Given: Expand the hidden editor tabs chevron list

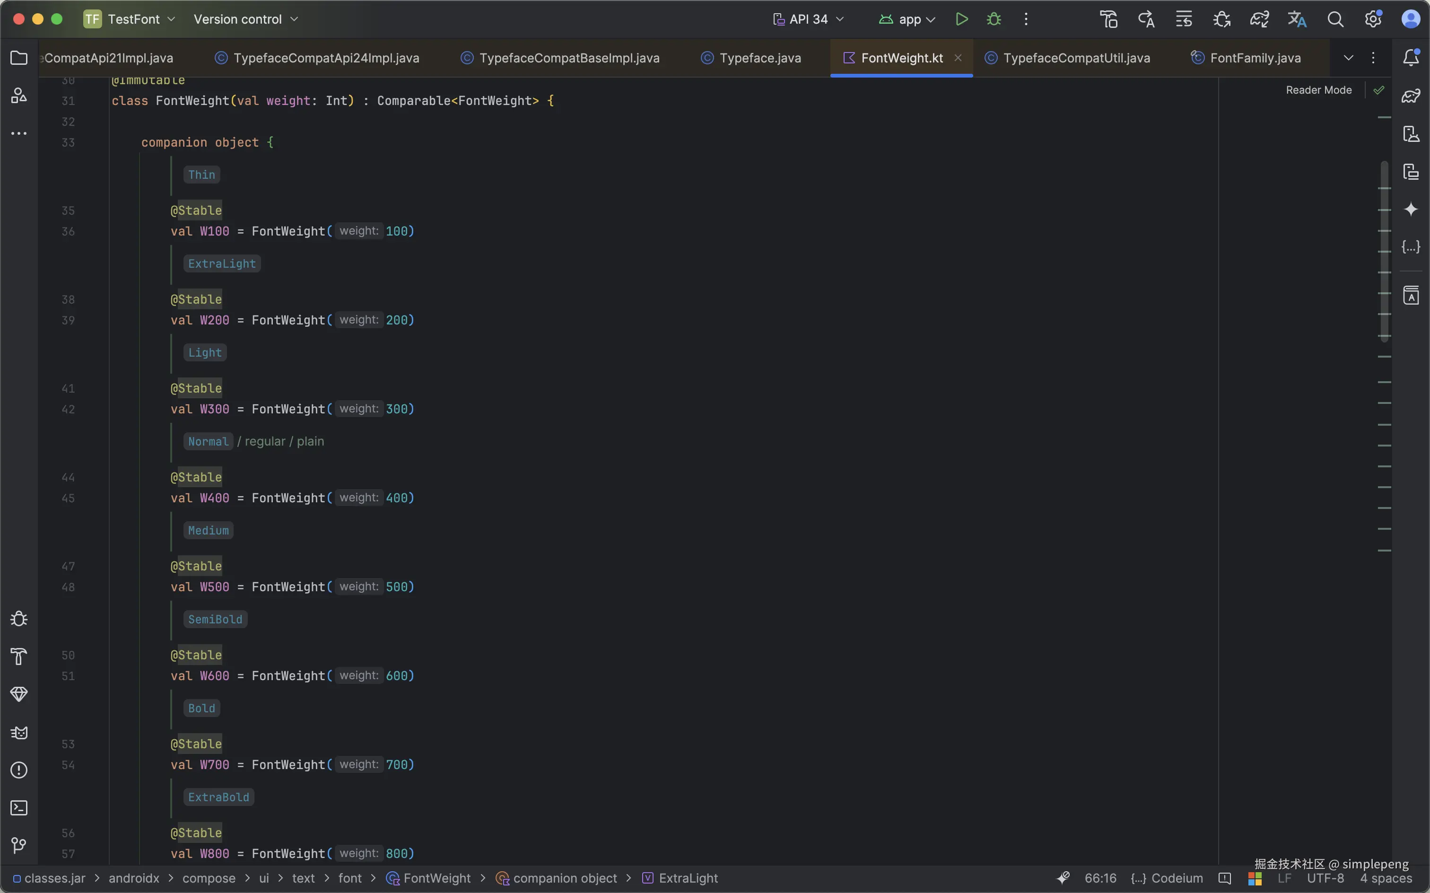Looking at the screenshot, I should (x=1348, y=58).
